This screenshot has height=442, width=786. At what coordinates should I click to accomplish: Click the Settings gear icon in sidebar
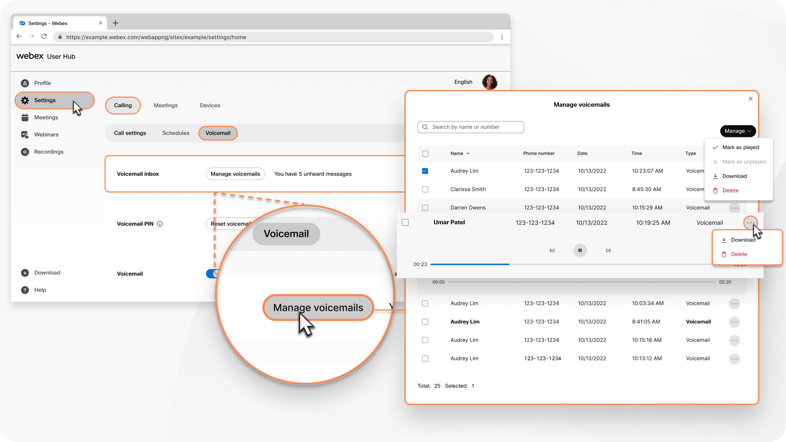[x=25, y=100]
